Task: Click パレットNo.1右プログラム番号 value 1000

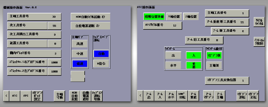Action: (54, 62)
